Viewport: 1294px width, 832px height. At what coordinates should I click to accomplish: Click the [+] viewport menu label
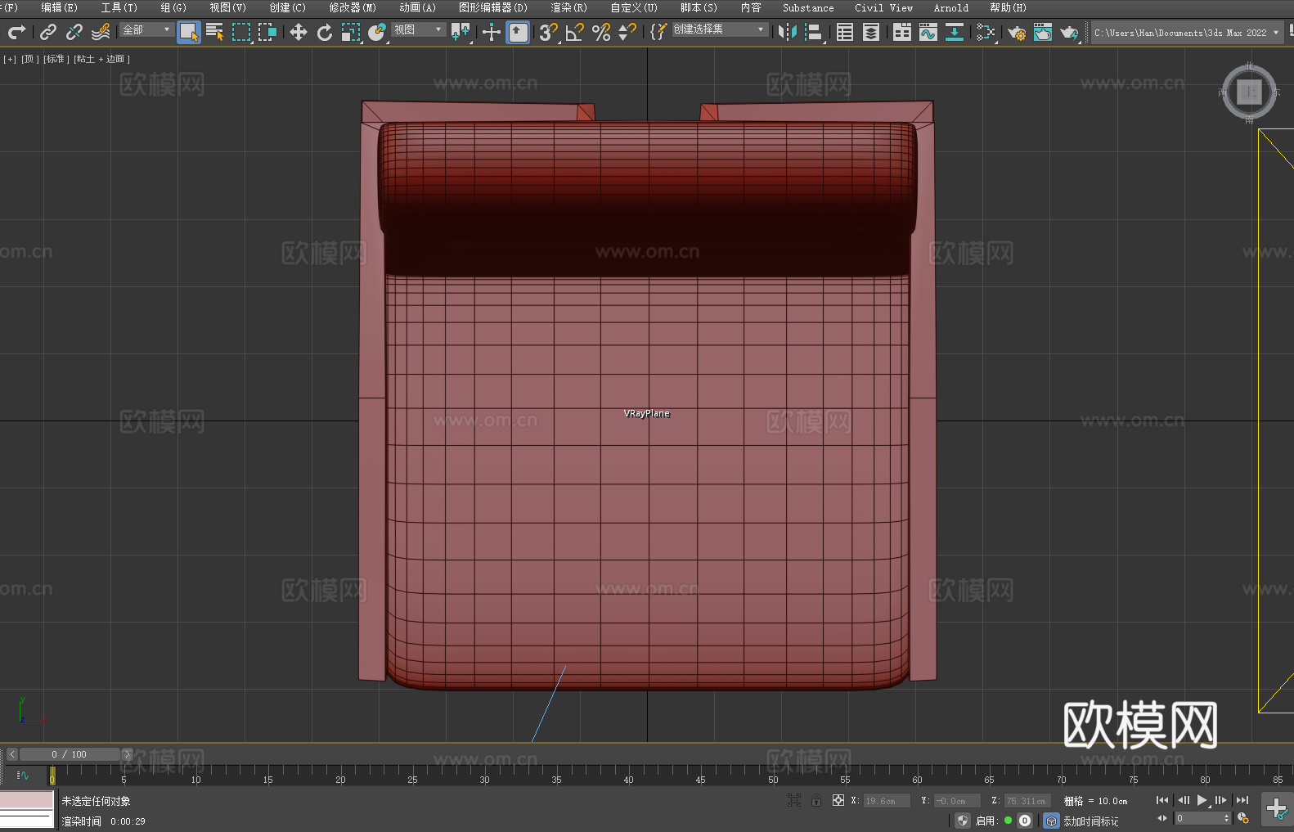[10, 59]
